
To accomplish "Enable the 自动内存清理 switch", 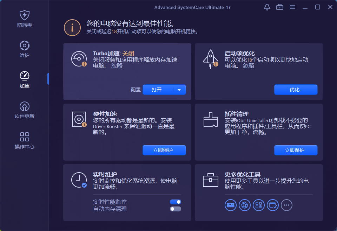I will [176, 209].
